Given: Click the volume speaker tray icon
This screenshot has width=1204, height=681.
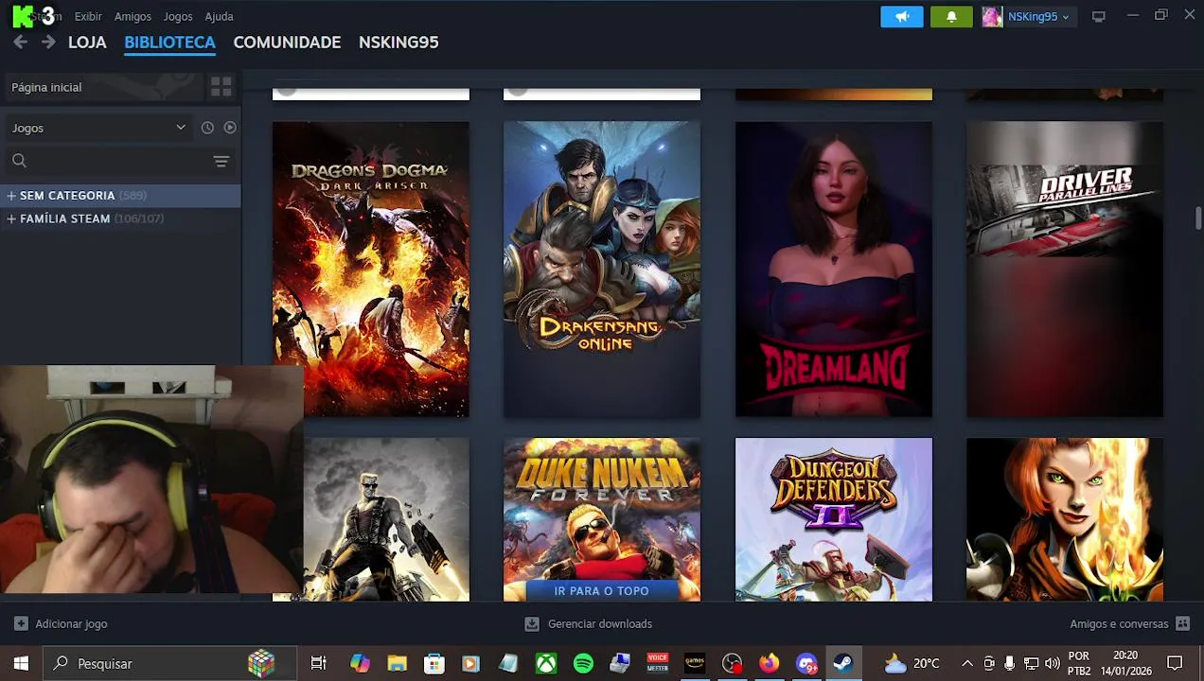Looking at the screenshot, I should tap(1053, 664).
